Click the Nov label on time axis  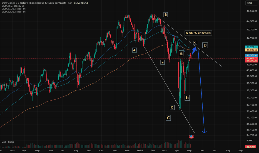pyautogui.click(x=115, y=150)
